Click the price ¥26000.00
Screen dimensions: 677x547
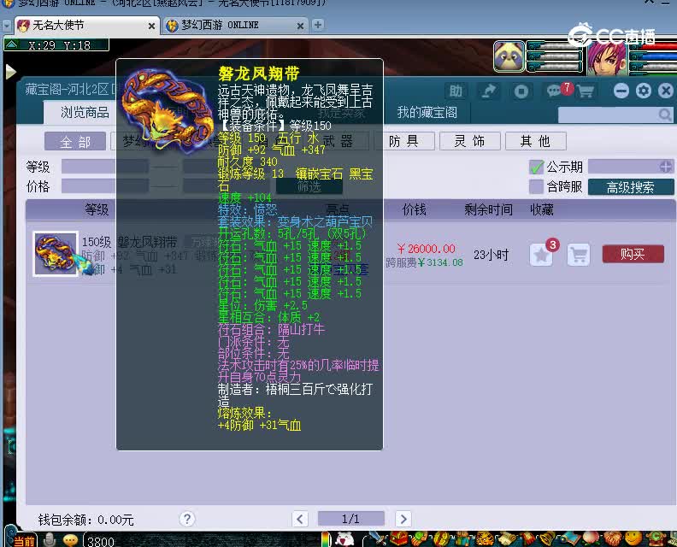(x=427, y=249)
